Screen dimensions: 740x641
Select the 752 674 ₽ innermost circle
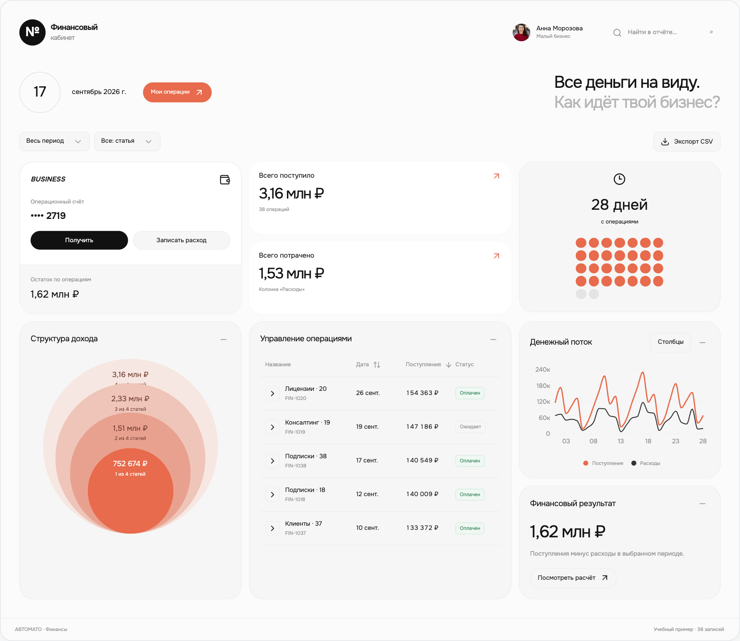coord(130,491)
